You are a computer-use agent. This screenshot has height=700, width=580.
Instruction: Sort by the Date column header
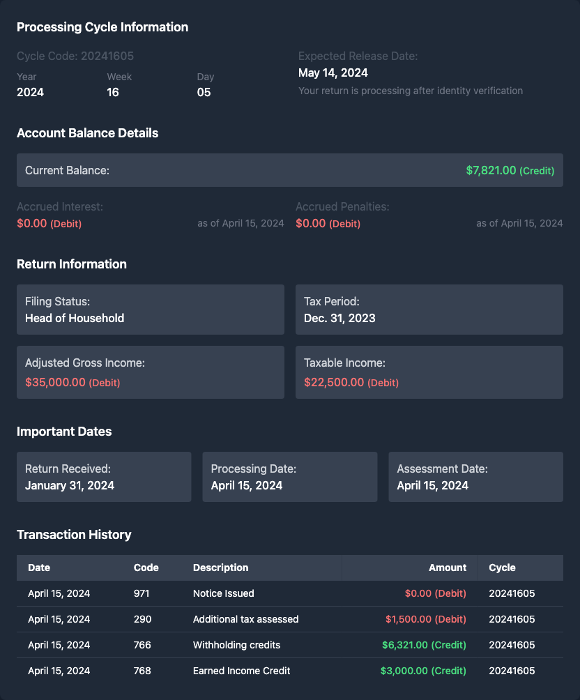click(39, 568)
